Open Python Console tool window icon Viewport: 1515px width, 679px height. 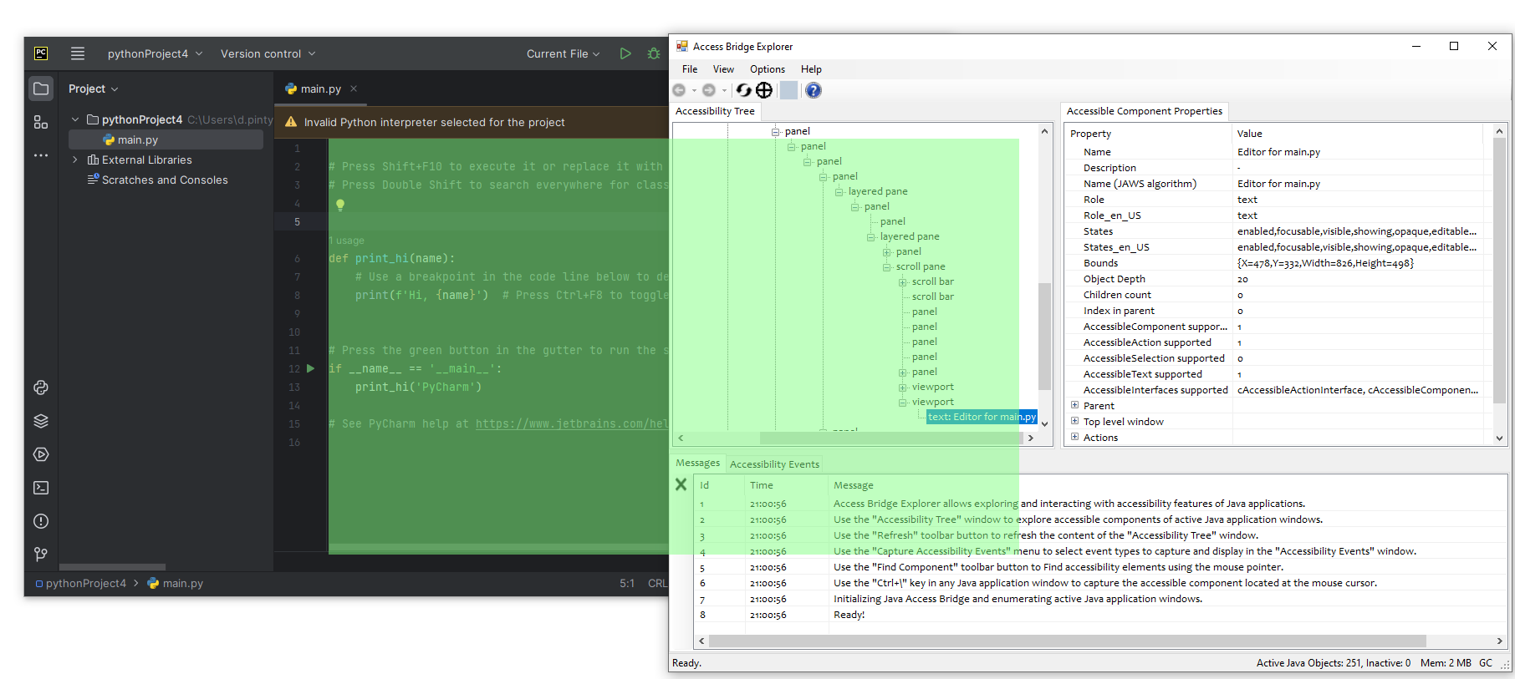point(41,388)
